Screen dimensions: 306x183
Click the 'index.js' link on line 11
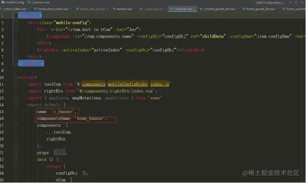[160, 84]
